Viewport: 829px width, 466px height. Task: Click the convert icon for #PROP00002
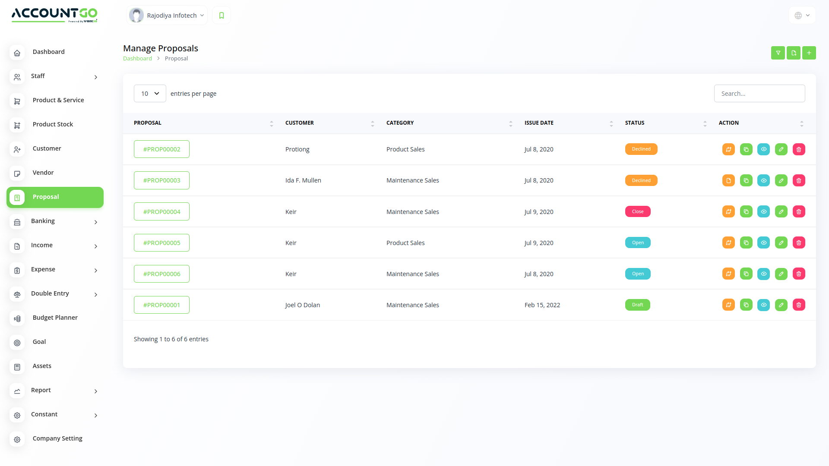[x=728, y=149]
